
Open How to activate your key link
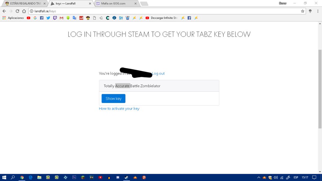click(x=119, y=109)
